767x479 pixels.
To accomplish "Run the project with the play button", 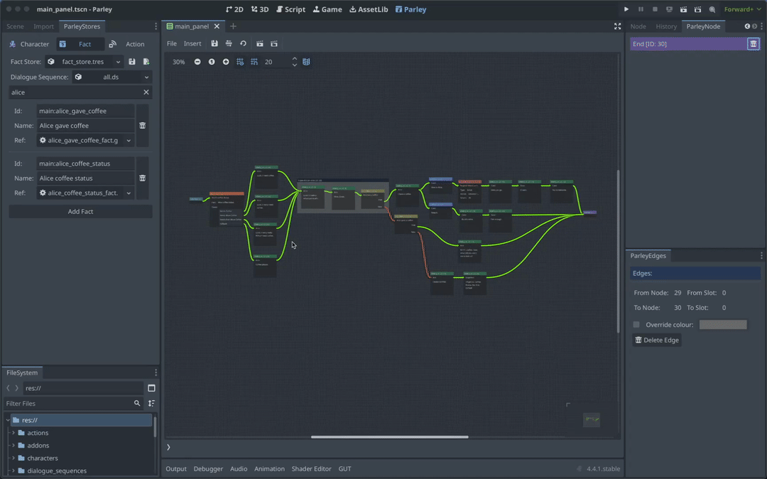I will click(x=626, y=9).
